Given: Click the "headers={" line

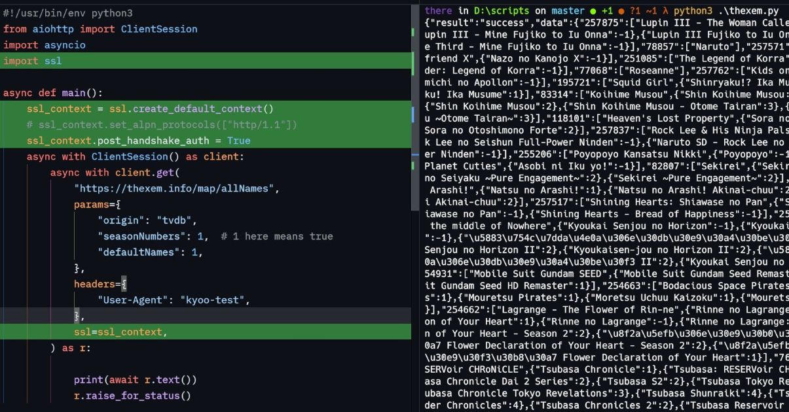Looking at the screenshot, I should (100, 284).
